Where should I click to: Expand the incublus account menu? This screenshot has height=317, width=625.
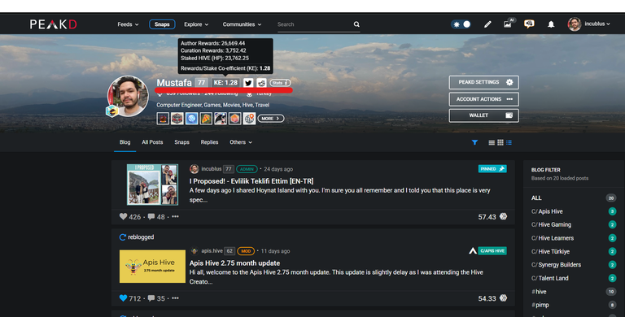[597, 24]
